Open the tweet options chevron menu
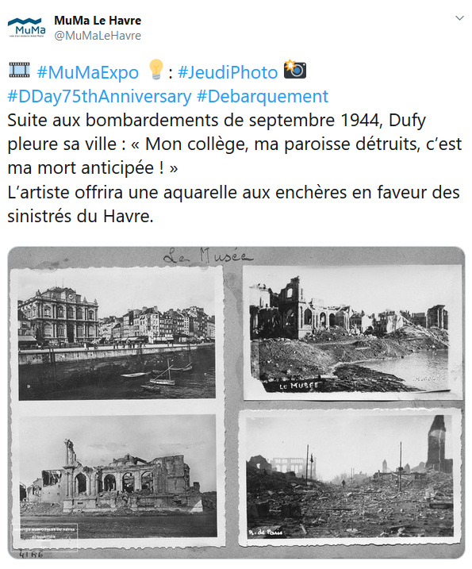 pos(459,18)
